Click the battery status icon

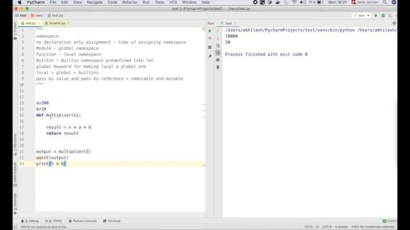coord(320,3)
